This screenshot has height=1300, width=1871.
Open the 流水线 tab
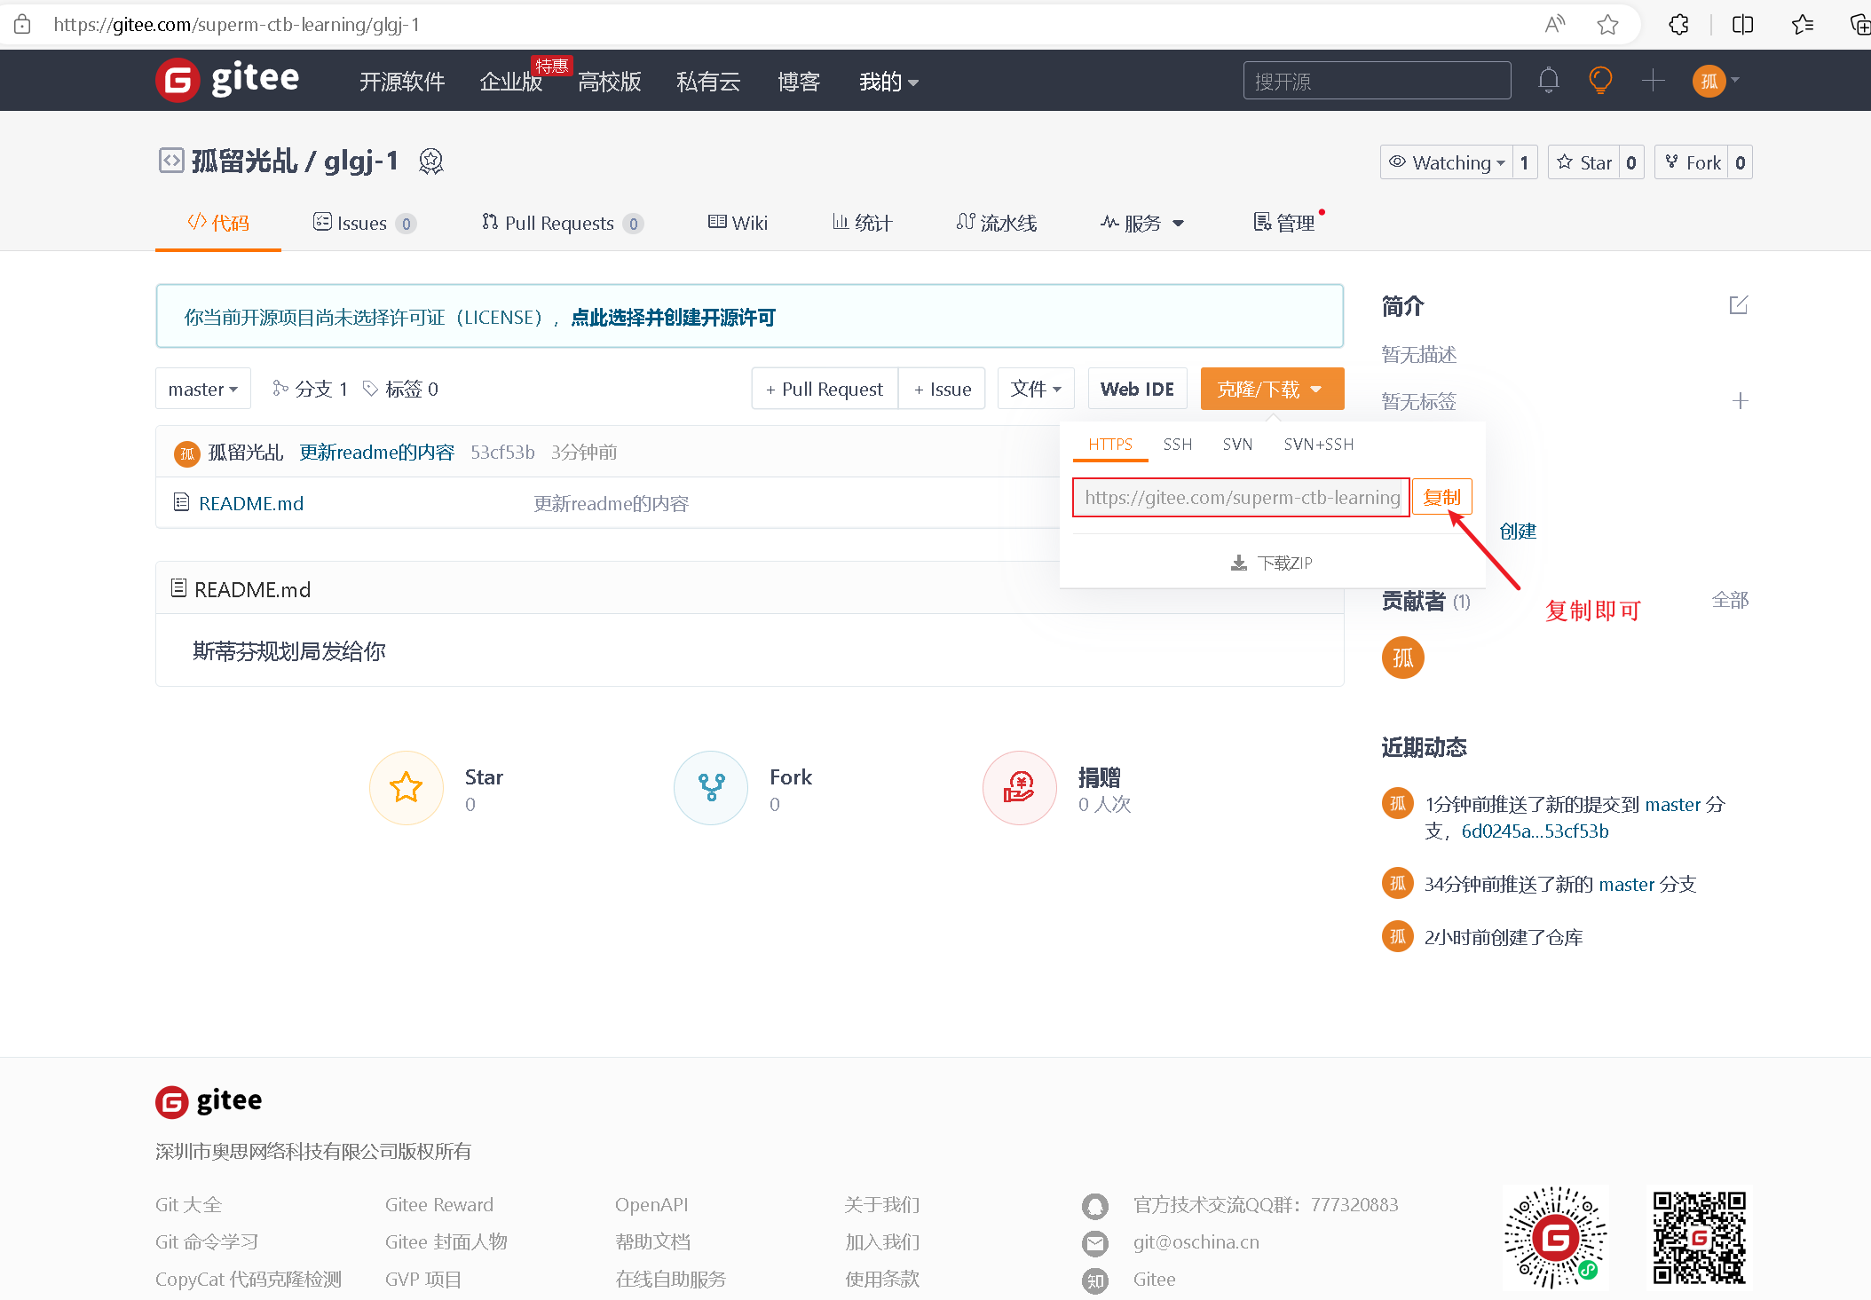point(997,223)
